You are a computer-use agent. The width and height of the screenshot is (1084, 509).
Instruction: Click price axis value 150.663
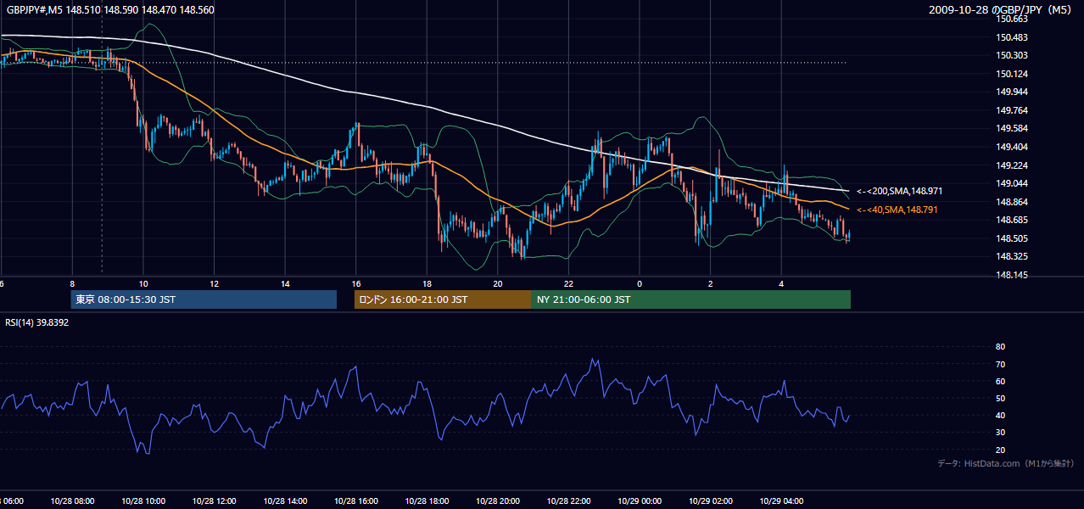click(x=1013, y=19)
